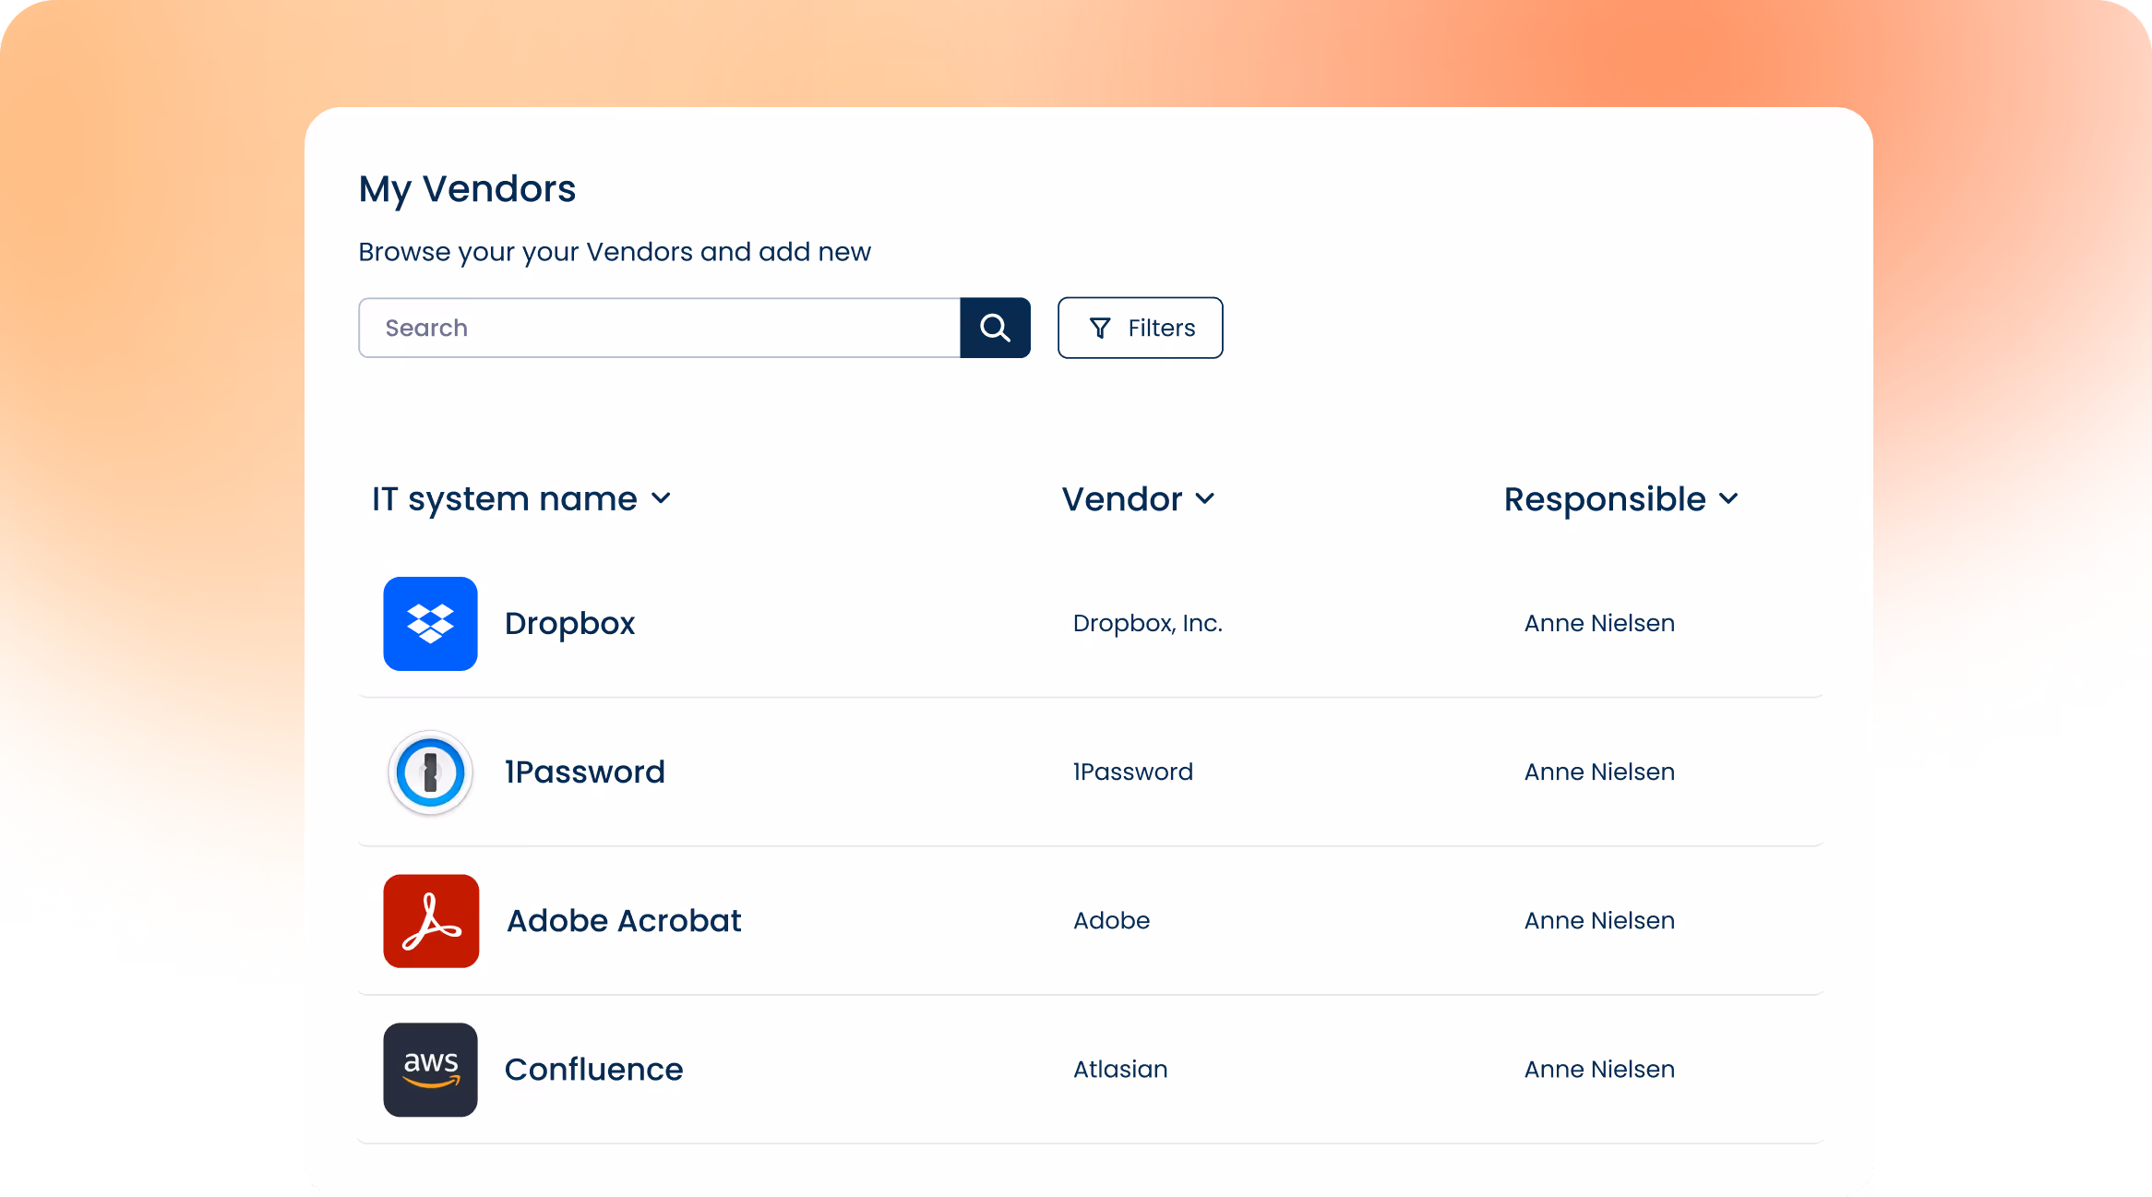
Task: Open the Adobe Acrobat system name
Action: [x=624, y=921]
